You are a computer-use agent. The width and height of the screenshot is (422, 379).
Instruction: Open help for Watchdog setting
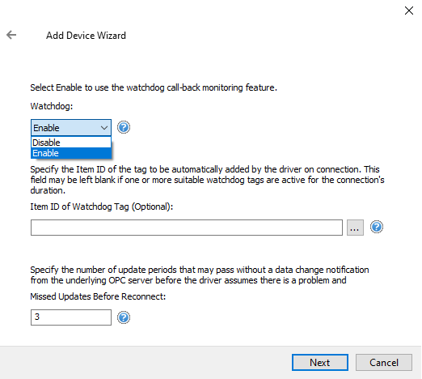point(124,127)
